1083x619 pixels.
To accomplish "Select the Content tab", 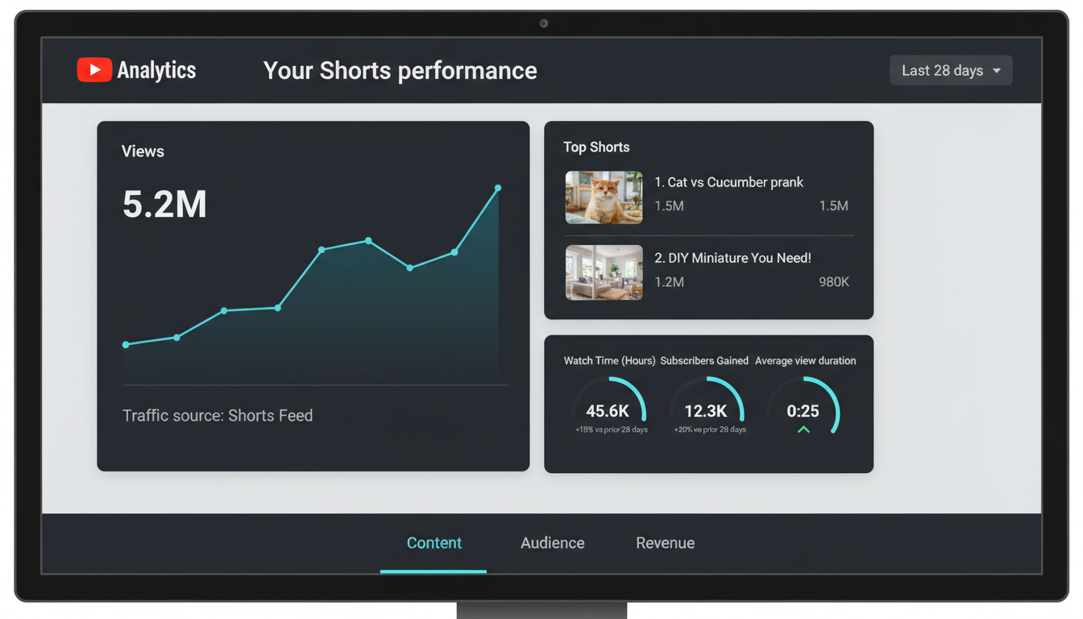I will point(434,542).
